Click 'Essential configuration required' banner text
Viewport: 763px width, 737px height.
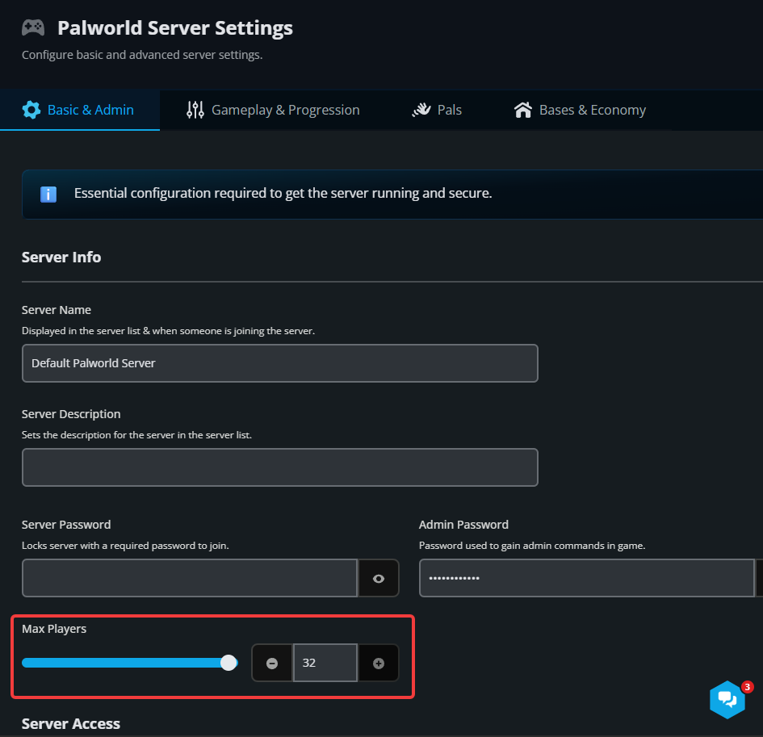(283, 194)
